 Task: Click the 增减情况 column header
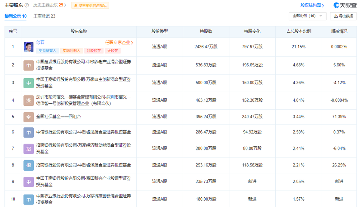339,31
